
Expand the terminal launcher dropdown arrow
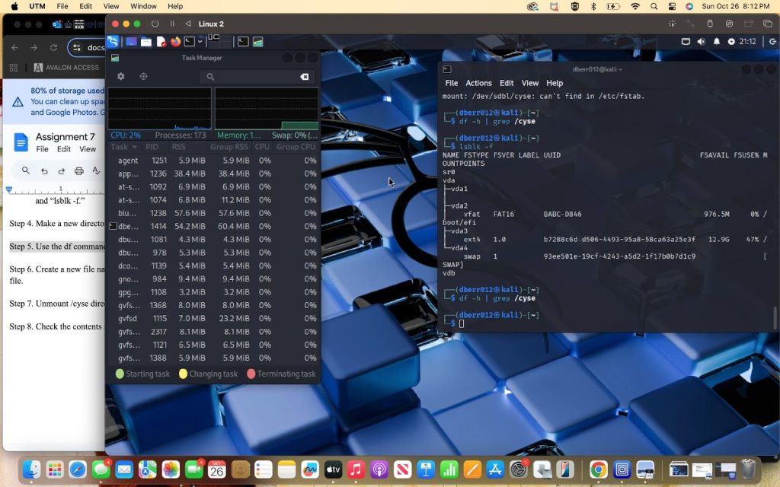200,42
